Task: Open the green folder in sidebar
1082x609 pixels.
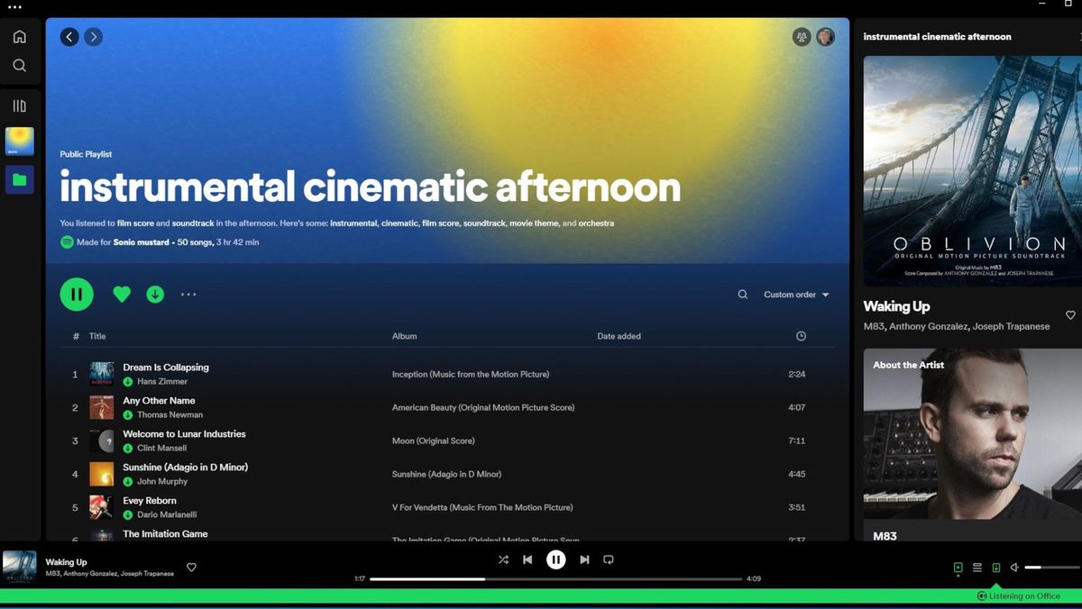Action: tap(20, 180)
